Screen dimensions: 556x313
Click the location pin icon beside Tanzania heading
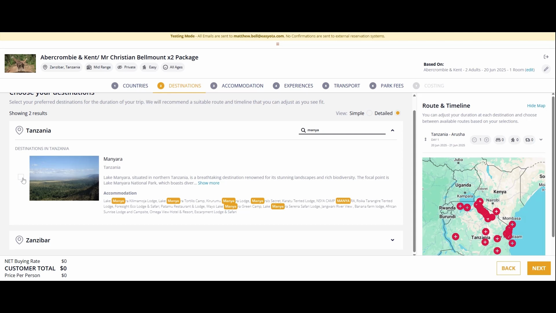(19, 130)
